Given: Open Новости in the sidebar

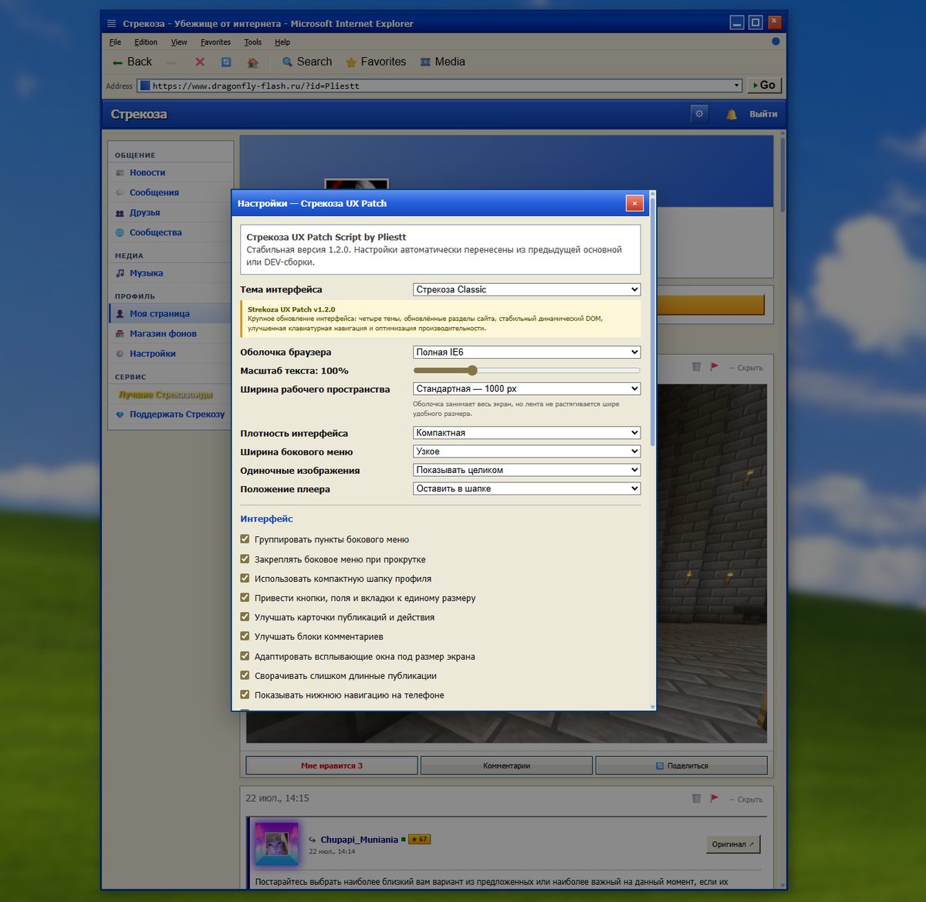Looking at the screenshot, I should (x=147, y=173).
